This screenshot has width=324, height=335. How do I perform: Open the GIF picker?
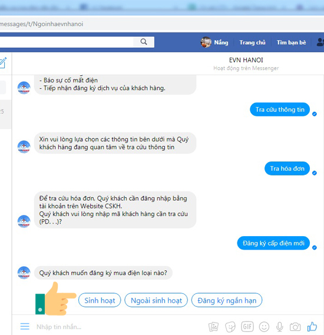[247, 326]
